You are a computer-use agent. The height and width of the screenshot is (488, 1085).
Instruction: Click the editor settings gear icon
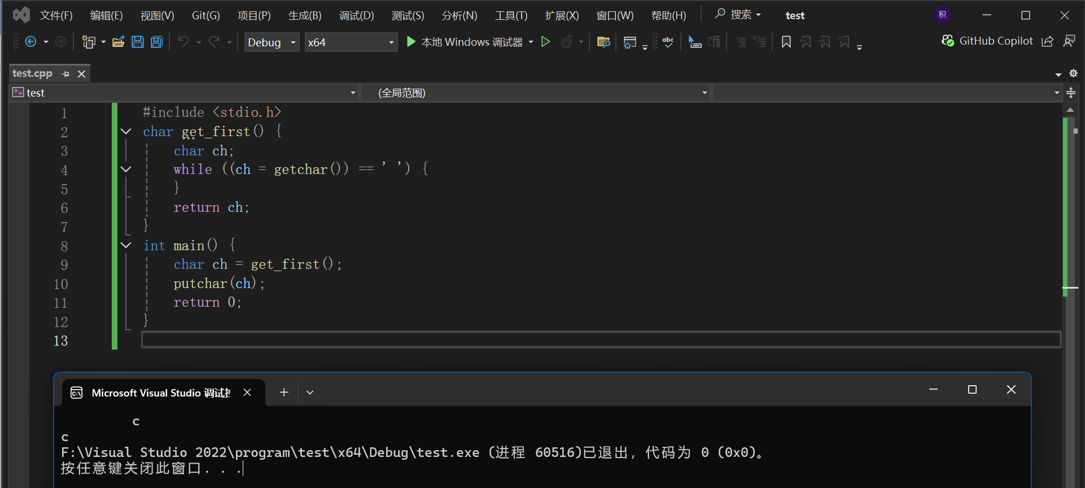[1073, 73]
